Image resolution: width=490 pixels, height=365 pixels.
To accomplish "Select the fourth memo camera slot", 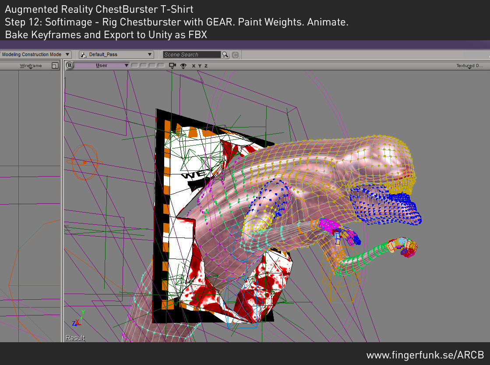I will pos(161,65).
